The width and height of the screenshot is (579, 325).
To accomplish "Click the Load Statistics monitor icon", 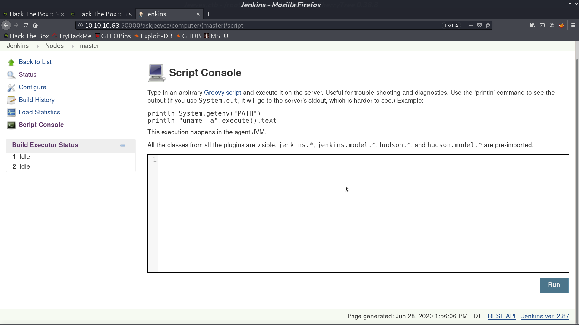I will pyautogui.click(x=11, y=113).
